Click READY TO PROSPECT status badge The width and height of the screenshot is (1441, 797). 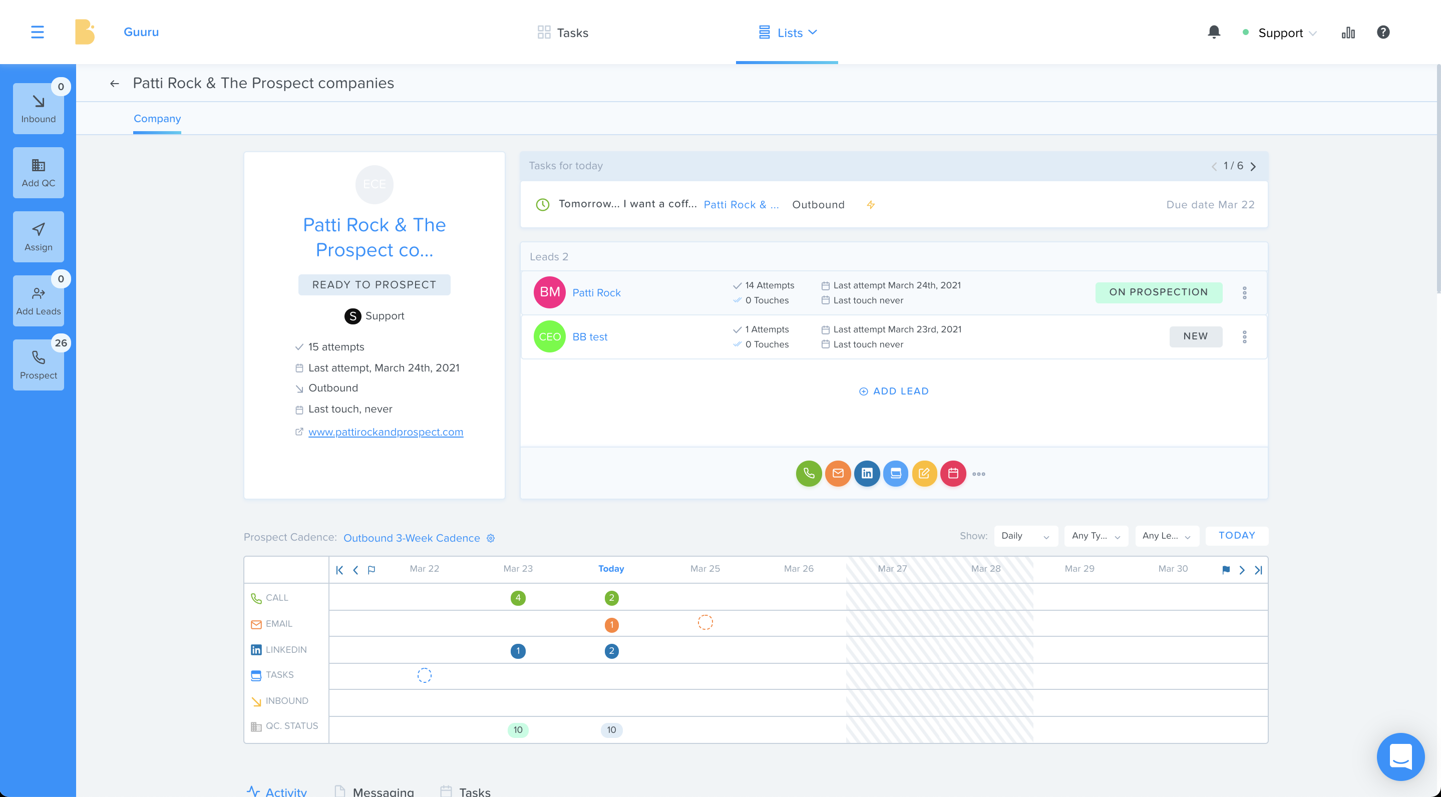[x=374, y=285]
